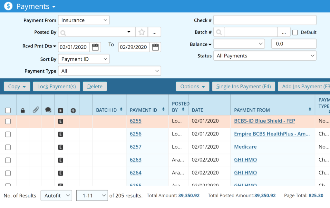The image size is (330, 208).
Task: Open the end date calendar picker
Action: [x=155, y=47]
